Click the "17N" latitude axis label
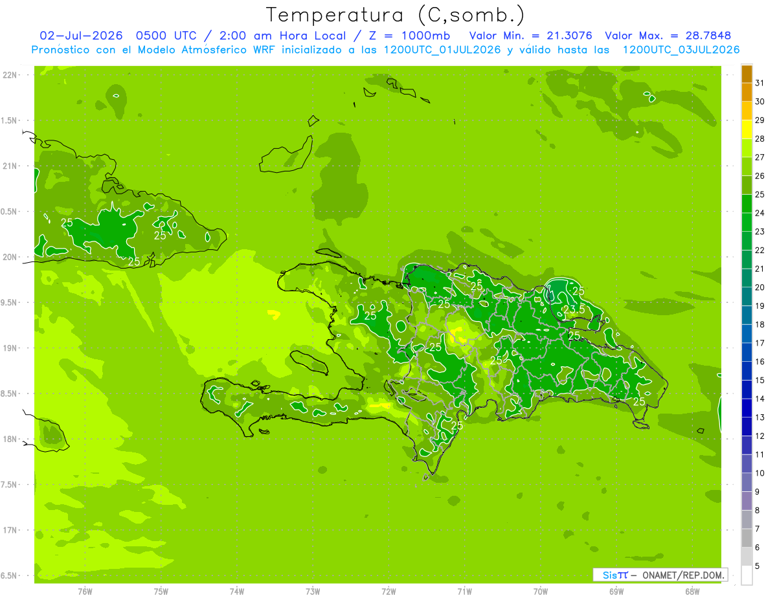The width and height of the screenshot is (777, 600). [x=10, y=530]
